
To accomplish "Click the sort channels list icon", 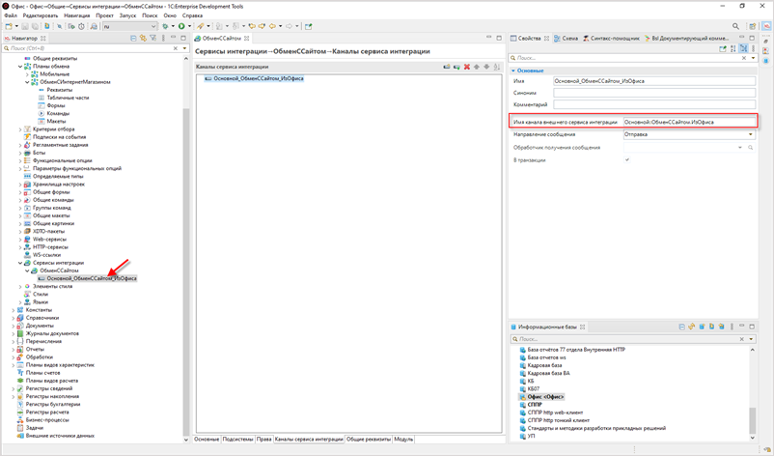I will coord(498,67).
